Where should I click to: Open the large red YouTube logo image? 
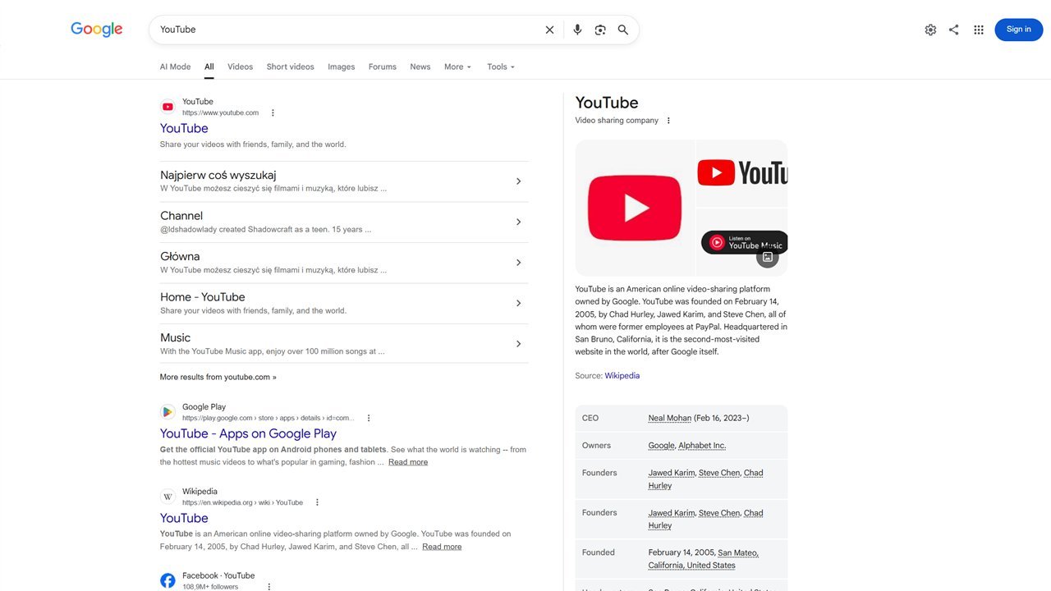click(635, 208)
